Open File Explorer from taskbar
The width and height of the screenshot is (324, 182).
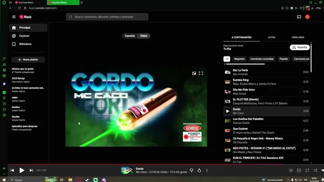coord(70,180)
